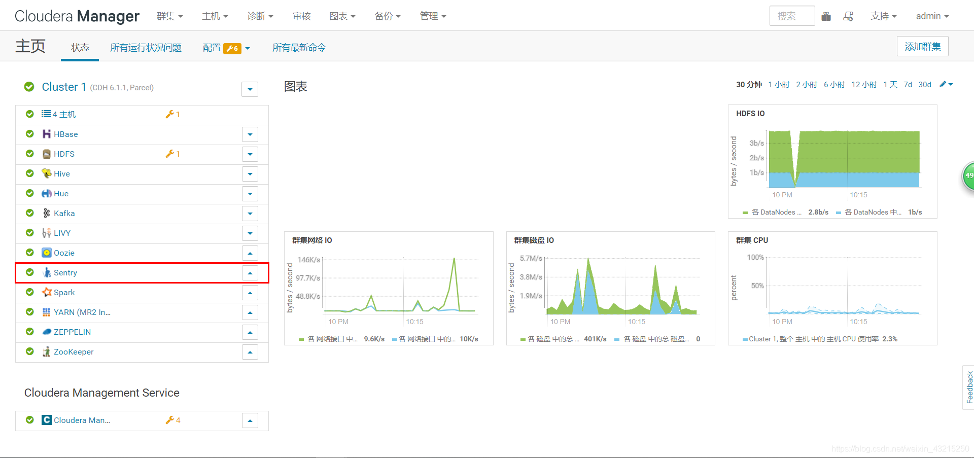Open running commands icon in header

[x=848, y=16]
